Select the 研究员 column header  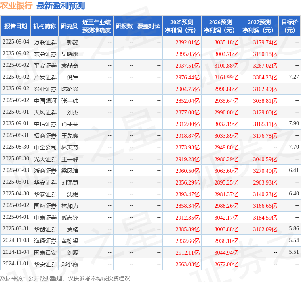[69, 26]
